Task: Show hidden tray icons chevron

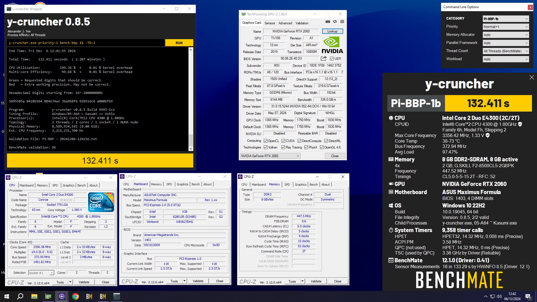Action: coord(486,296)
